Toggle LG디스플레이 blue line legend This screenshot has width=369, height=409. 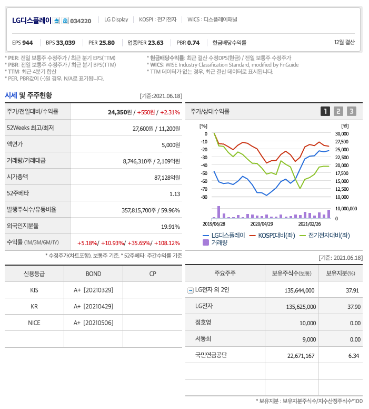[224, 235]
